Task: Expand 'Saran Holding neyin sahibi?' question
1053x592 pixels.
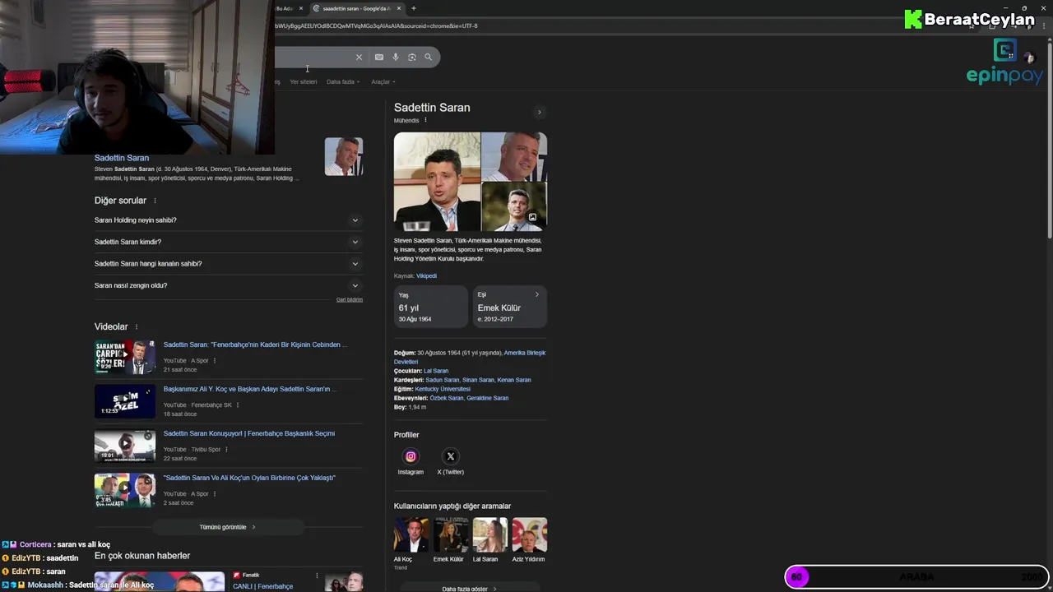Action: pyautogui.click(x=228, y=220)
